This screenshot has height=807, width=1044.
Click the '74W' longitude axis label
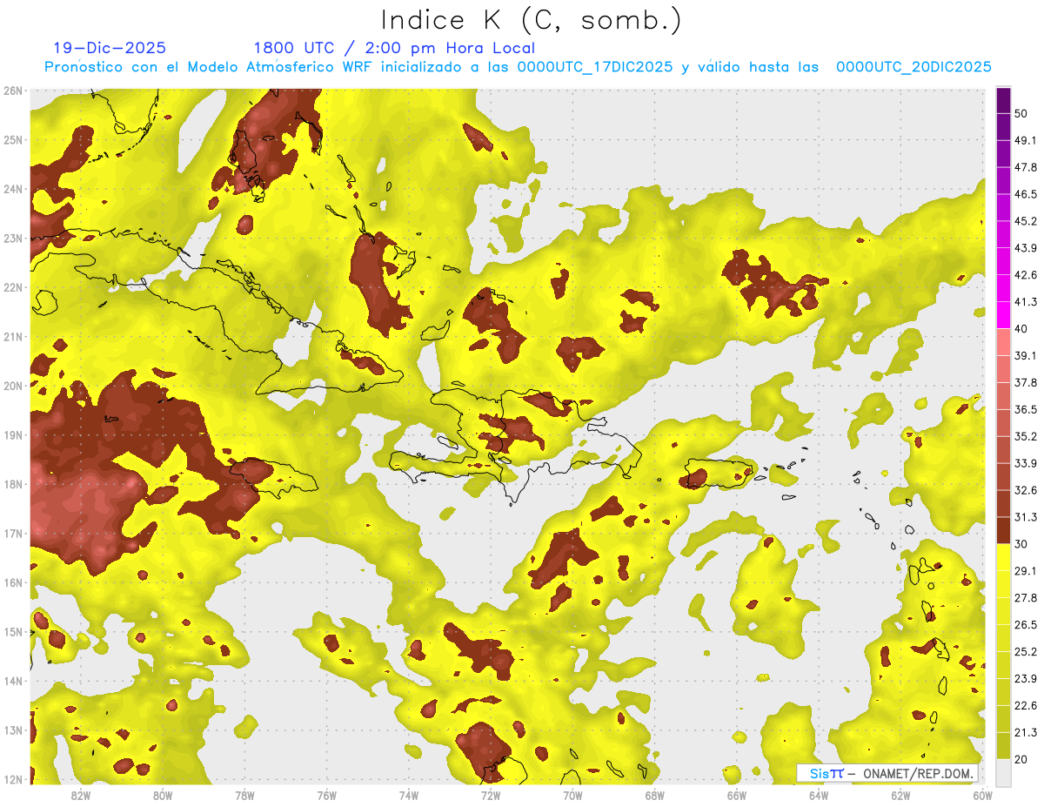pyautogui.click(x=408, y=796)
